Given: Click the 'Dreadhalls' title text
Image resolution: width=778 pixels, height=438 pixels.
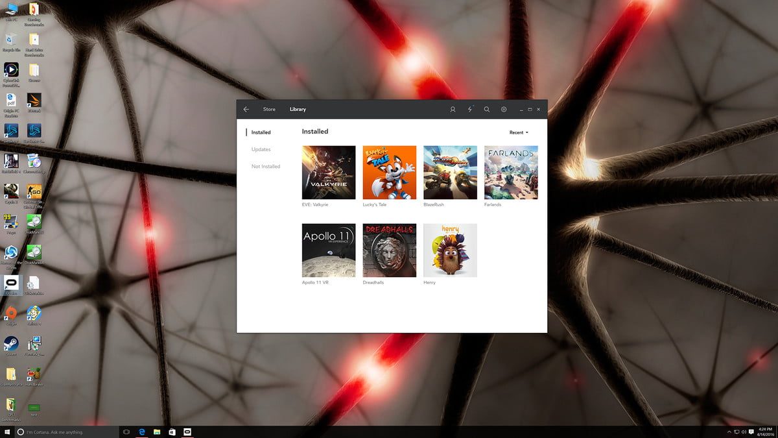Looking at the screenshot, I should [x=373, y=282].
